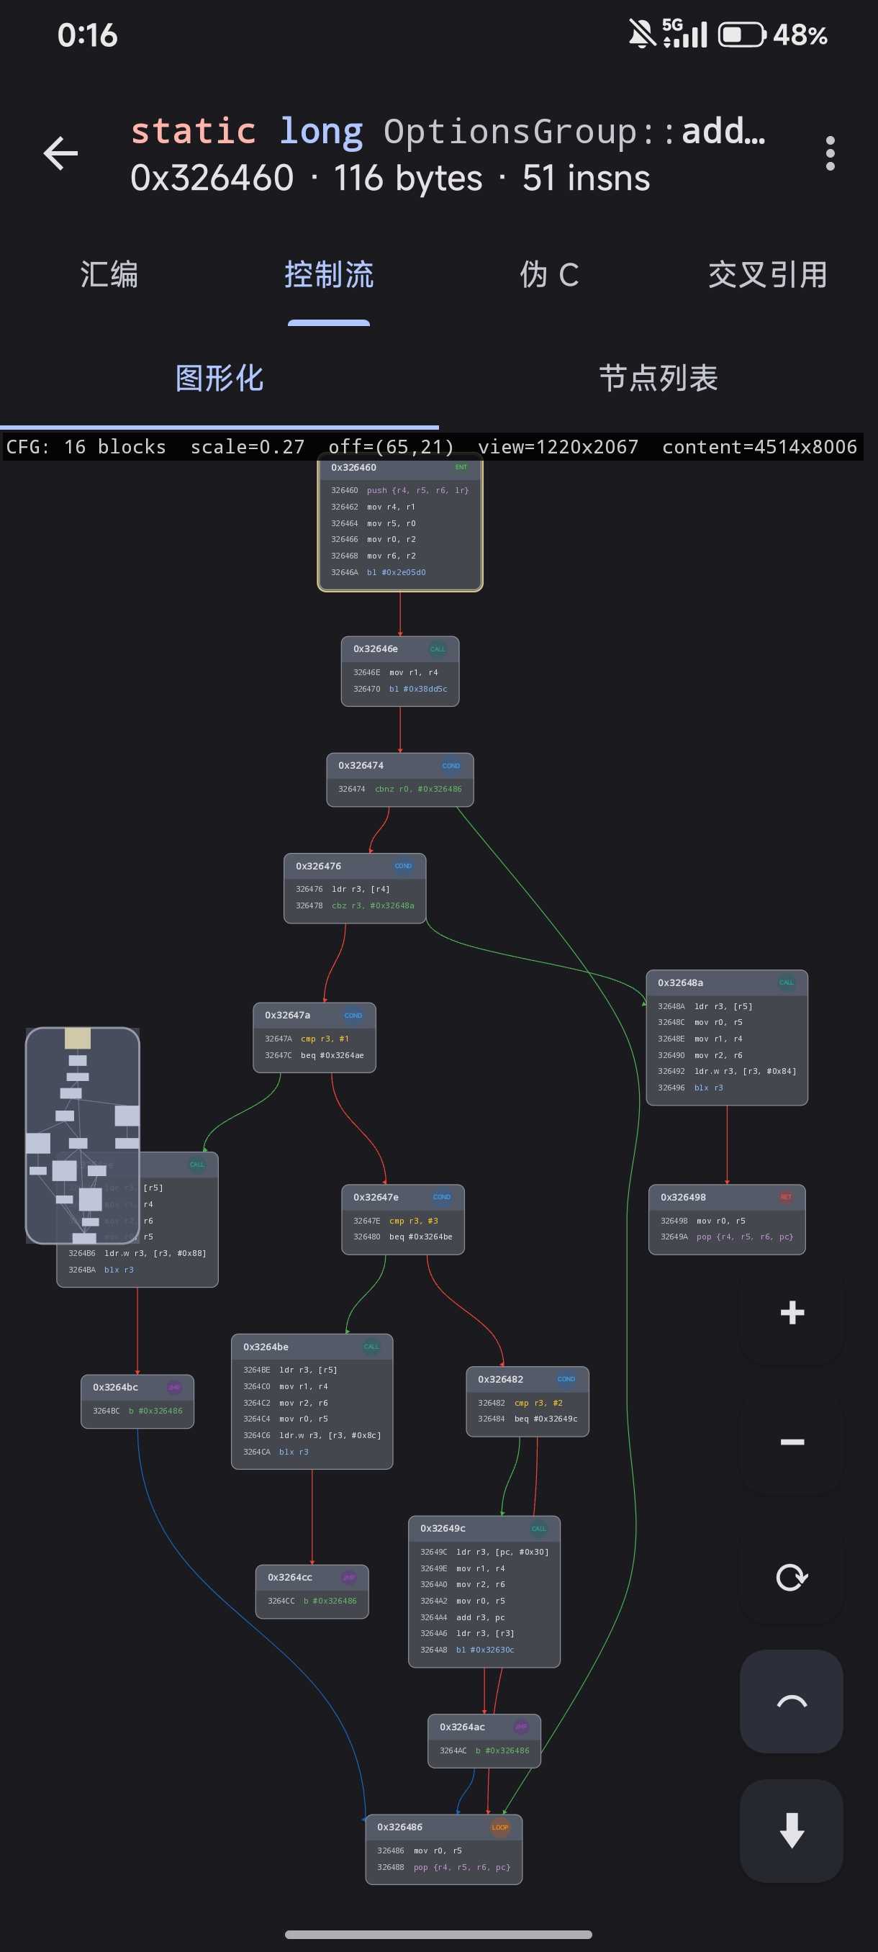Select block 0x3264bc

coord(137,1401)
